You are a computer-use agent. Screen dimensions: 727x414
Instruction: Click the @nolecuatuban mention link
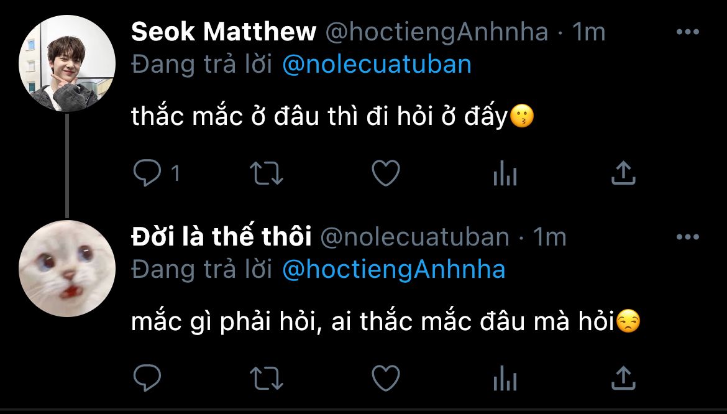[x=377, y=65]
